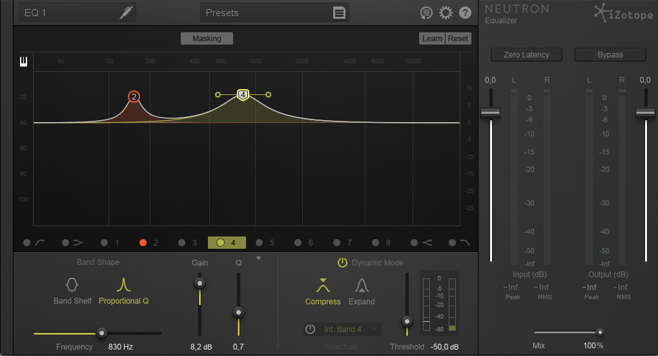Click the high-pass filter shape icon
658x356 pixels.
40,243
